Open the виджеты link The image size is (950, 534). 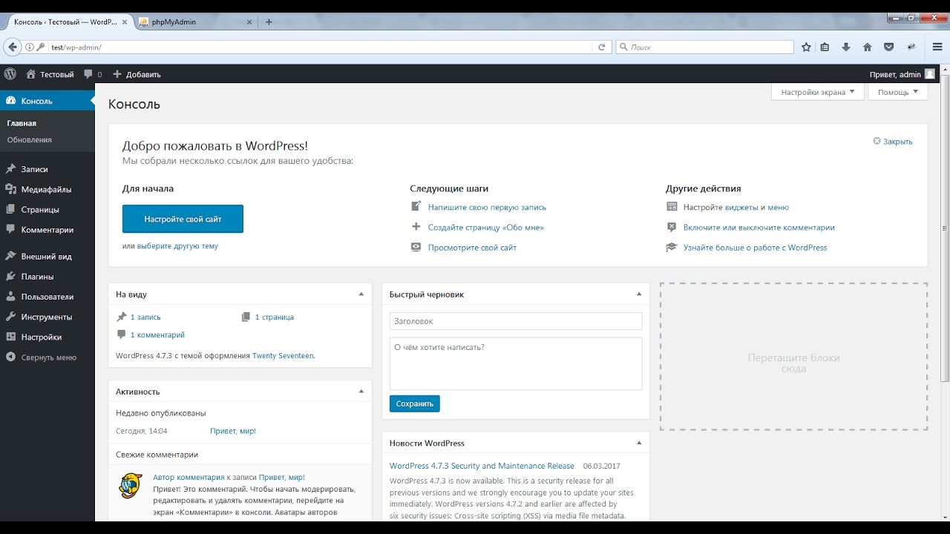click(x=741, y=207)
